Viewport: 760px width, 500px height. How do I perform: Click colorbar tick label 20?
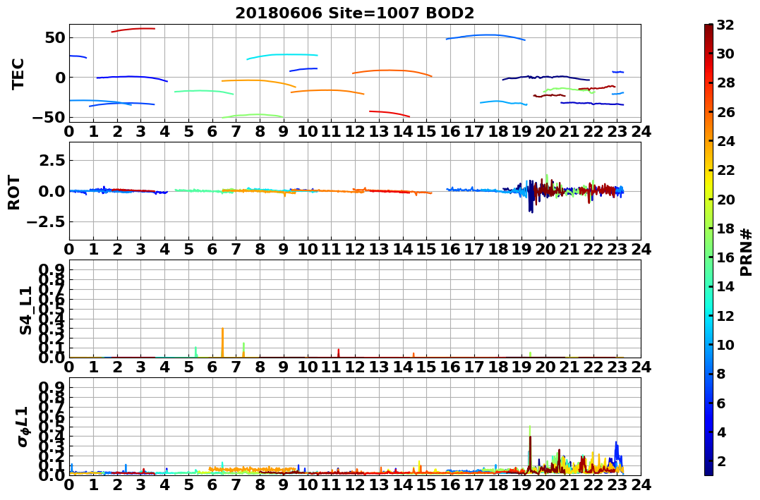tap(725, 199)
